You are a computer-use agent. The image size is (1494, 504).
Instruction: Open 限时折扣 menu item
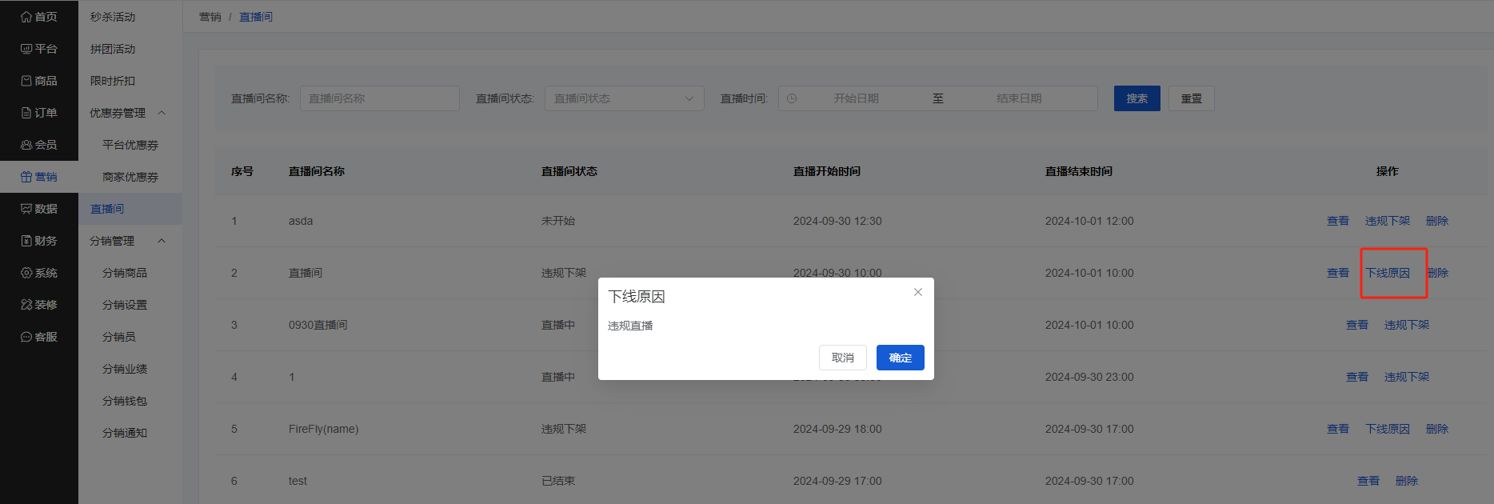113,81
